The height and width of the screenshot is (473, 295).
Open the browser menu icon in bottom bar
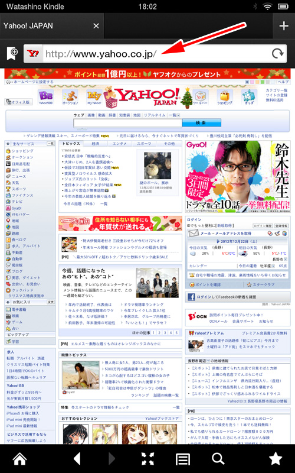(x=183, y=459)
